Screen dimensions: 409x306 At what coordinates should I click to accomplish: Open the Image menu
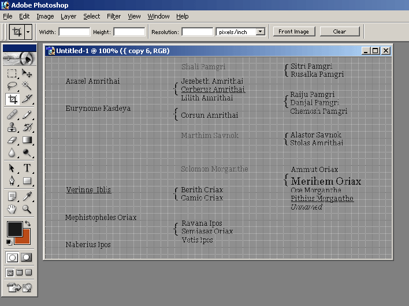[x=45, y=16]
